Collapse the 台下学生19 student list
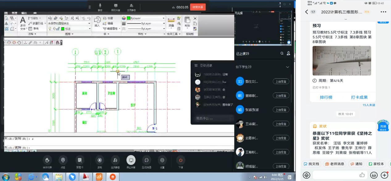Screen dimensions: 391x181 (x=287, y=67)
